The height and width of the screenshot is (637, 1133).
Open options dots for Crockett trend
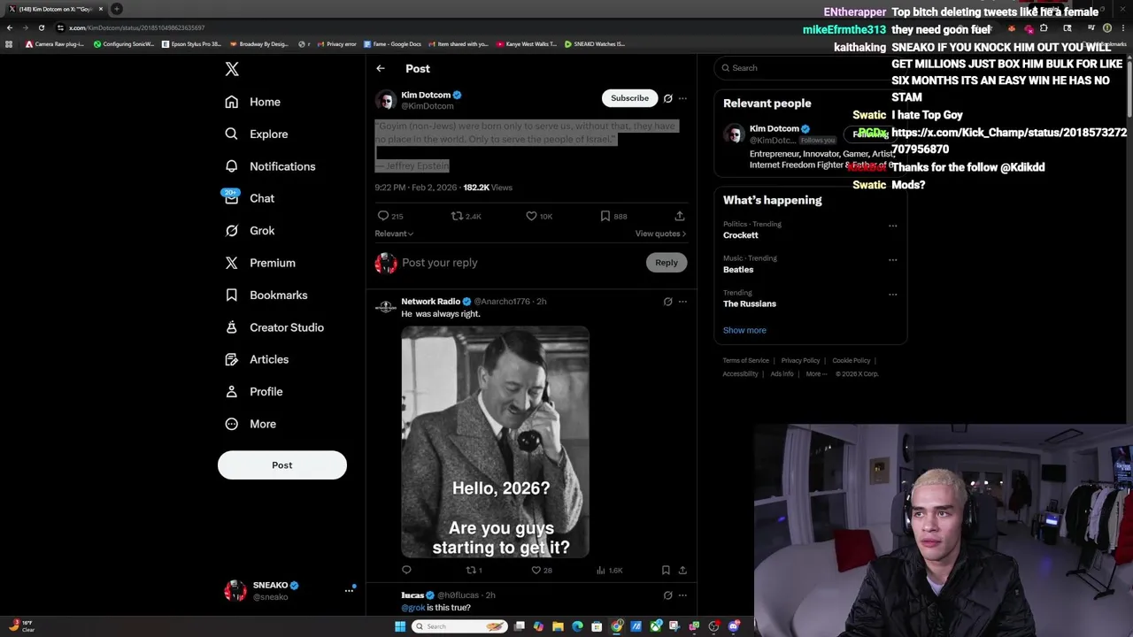click(x=892, y=226)
